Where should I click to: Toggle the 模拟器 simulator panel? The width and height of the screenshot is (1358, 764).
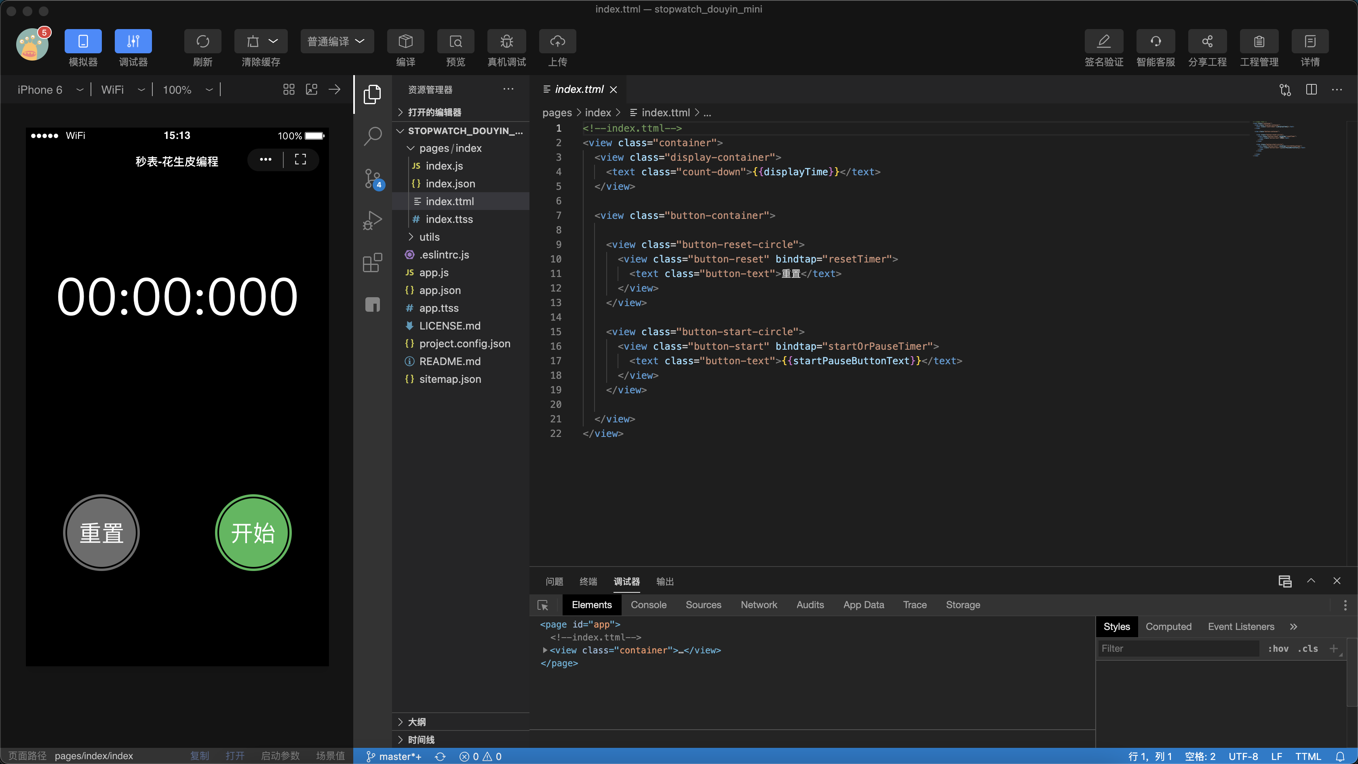point(83,41)
